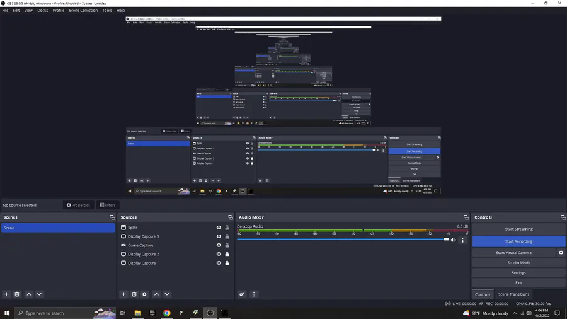Open the View menu
567x319 pixels.
pos(28,11)
